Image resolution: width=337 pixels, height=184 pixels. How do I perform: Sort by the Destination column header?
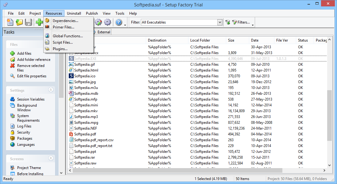pyautogui.click(x=167, y=40)
